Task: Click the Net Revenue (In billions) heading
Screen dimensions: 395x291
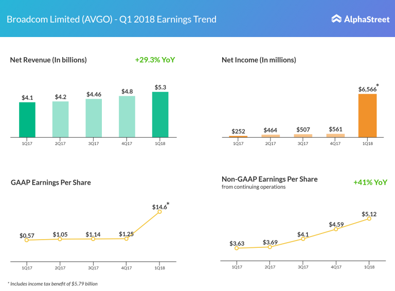Action: [x=48, y=60]
